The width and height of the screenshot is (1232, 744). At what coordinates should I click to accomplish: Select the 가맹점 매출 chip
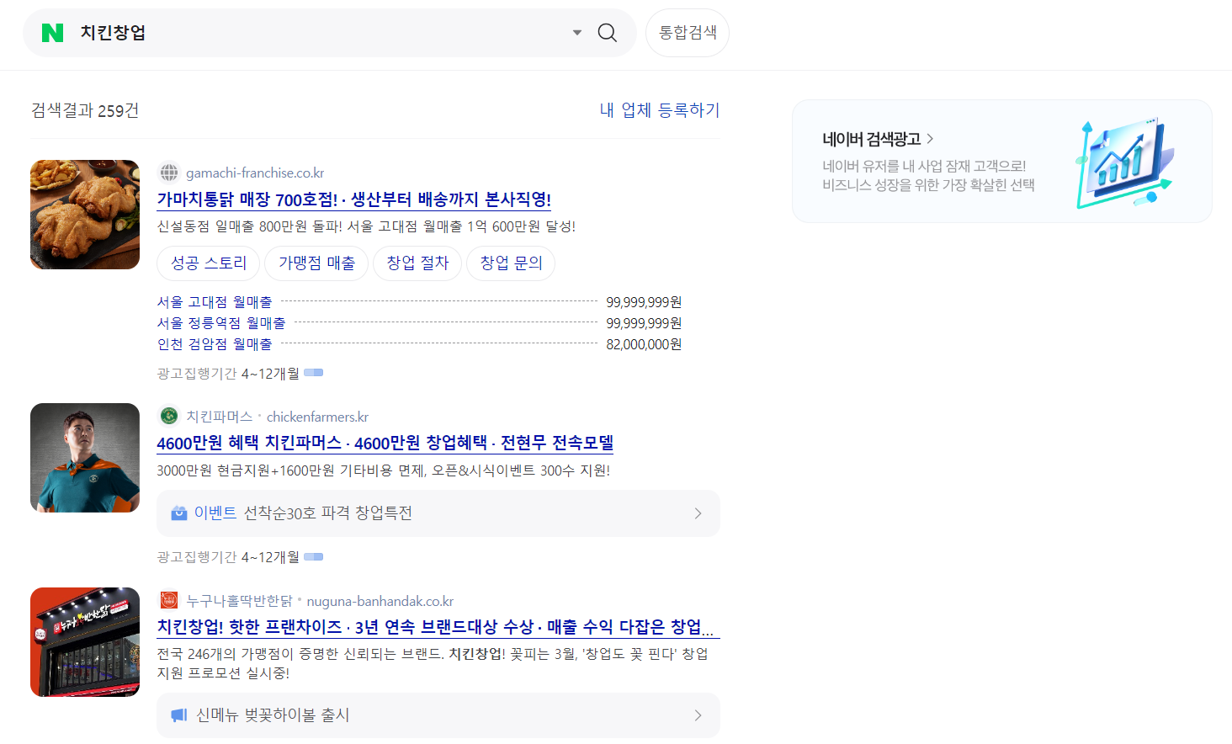pyautogui.click(x=316, y=263)
